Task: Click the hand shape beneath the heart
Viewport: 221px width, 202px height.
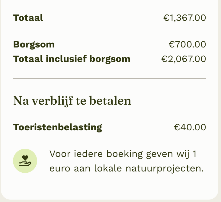Action: [25, 164]
